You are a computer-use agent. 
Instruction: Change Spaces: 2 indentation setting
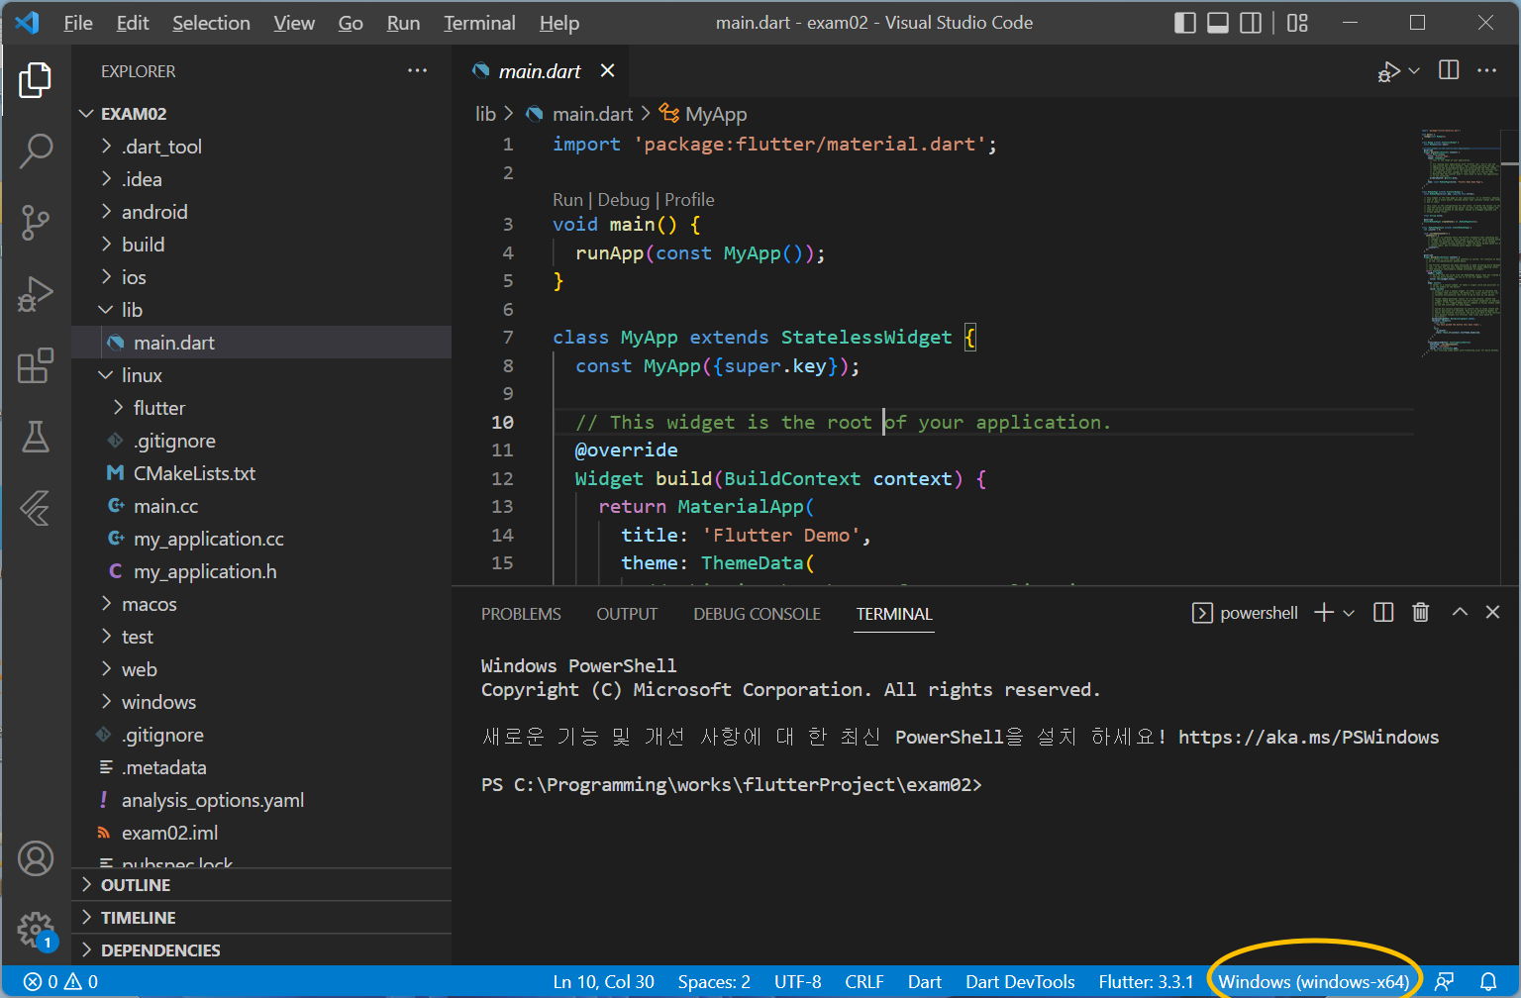click(x=714, y=982)
